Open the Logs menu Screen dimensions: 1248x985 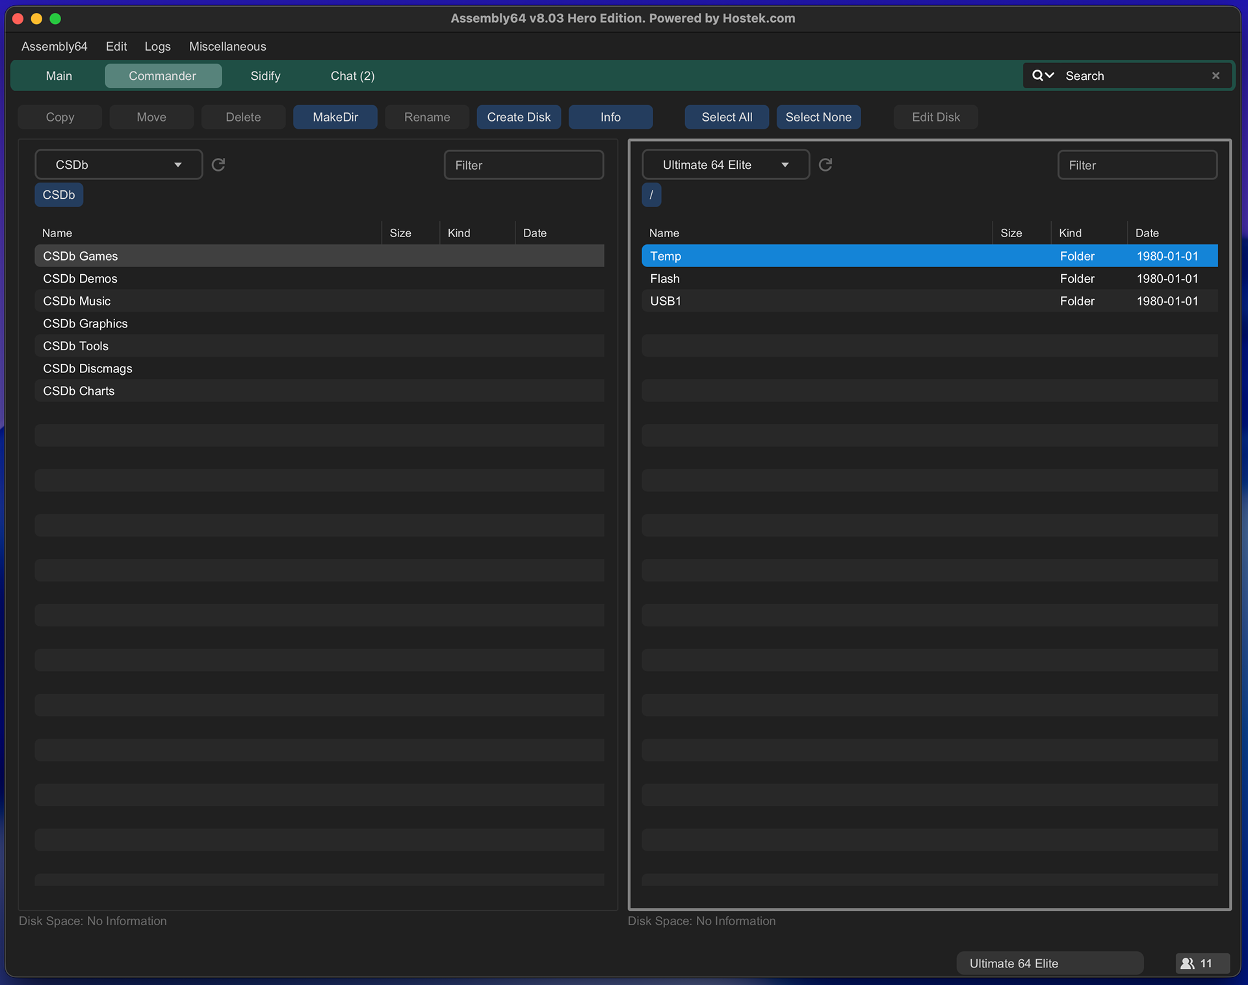tap(157, 46)
